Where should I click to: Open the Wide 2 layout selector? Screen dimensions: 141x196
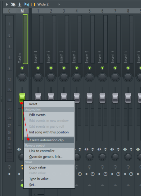tap(43, 4)
